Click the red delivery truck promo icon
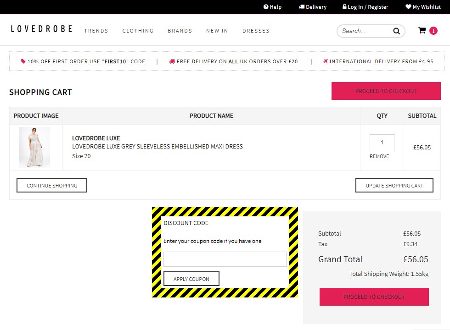This screenshot has height=330, width=450. click(x=172, y=61)
